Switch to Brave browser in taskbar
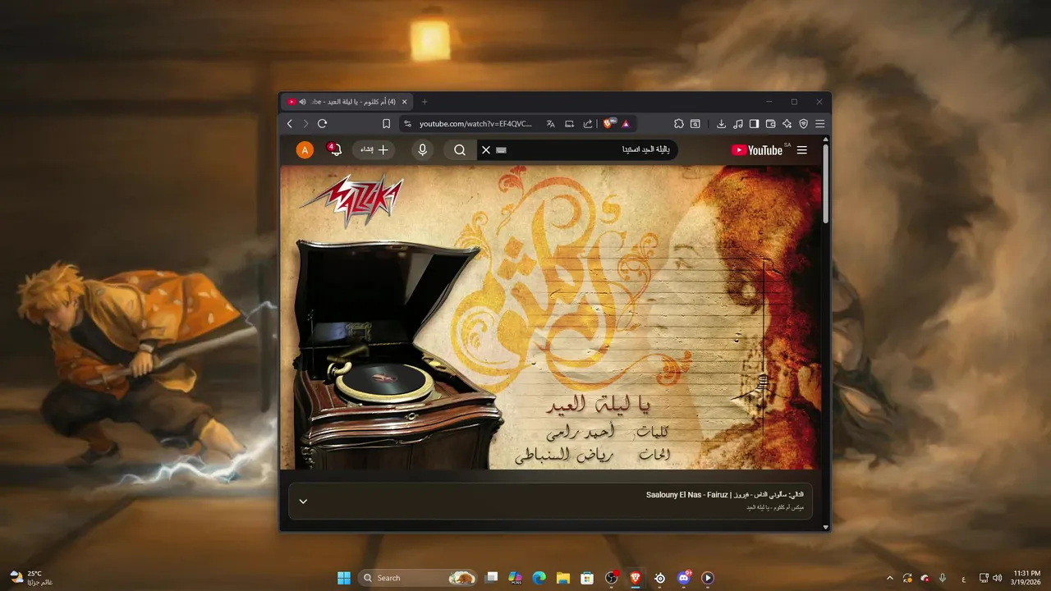This screenshot has width=1051, height=591. (636, 578)
